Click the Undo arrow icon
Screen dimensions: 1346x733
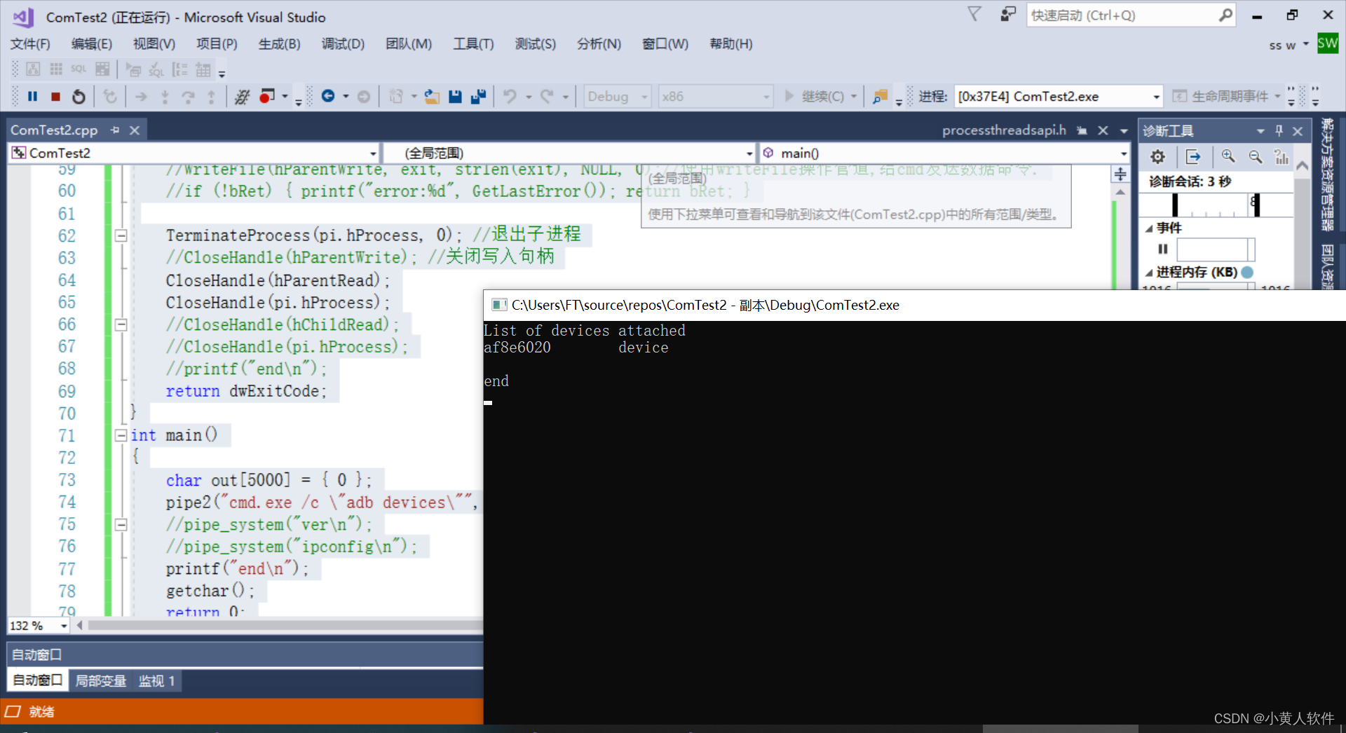pos(510,97)
